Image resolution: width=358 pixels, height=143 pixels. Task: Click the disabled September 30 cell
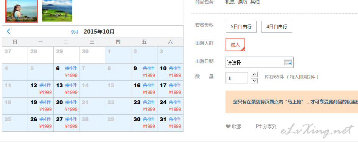pyautogui.click(x=92, y=55)
